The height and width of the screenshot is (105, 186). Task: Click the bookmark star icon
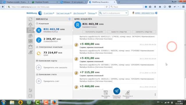pos(146,7)
